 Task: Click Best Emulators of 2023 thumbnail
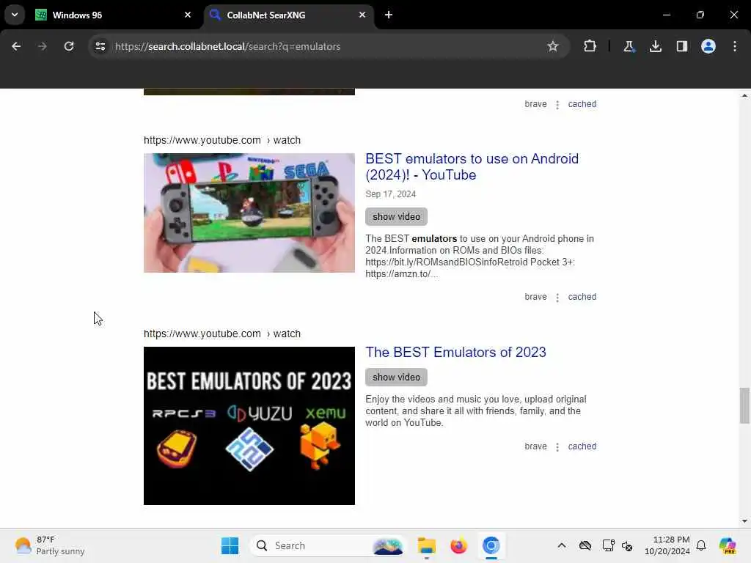click(249, 426)
